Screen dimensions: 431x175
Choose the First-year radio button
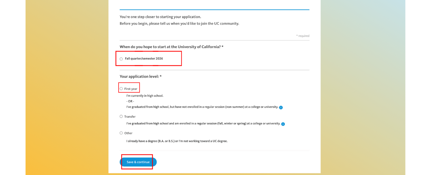121,89
